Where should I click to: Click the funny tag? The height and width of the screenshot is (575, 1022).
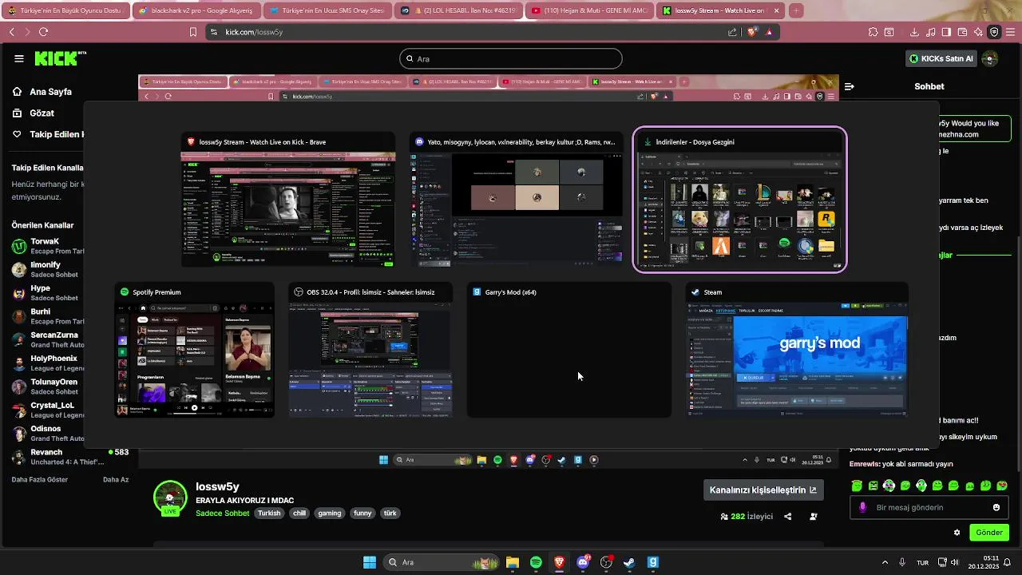coord(362,514)
